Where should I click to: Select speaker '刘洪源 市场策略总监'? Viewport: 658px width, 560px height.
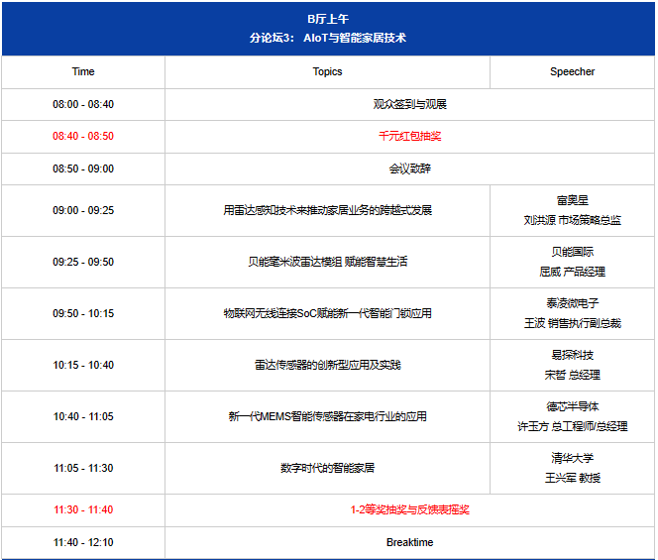(573, 220)
